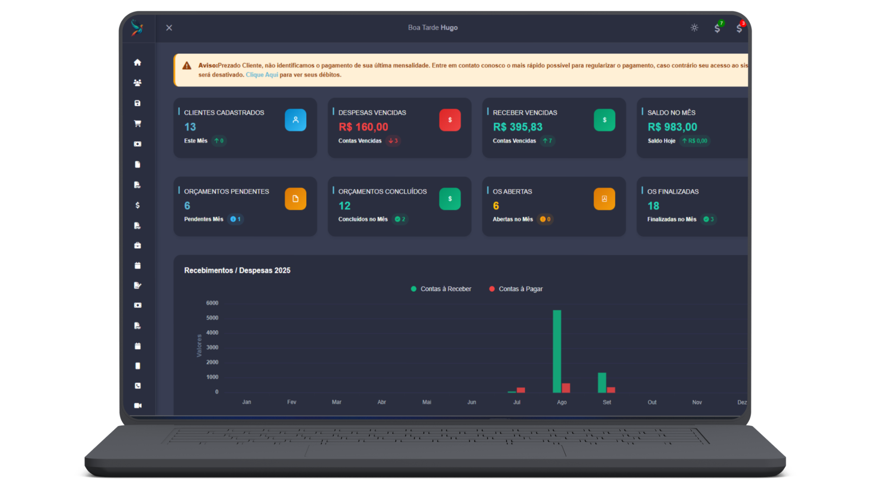The image size is (871, 490).
Task: Open the Clientes Cadastrados card icon
Action: (x=295, y=120)
